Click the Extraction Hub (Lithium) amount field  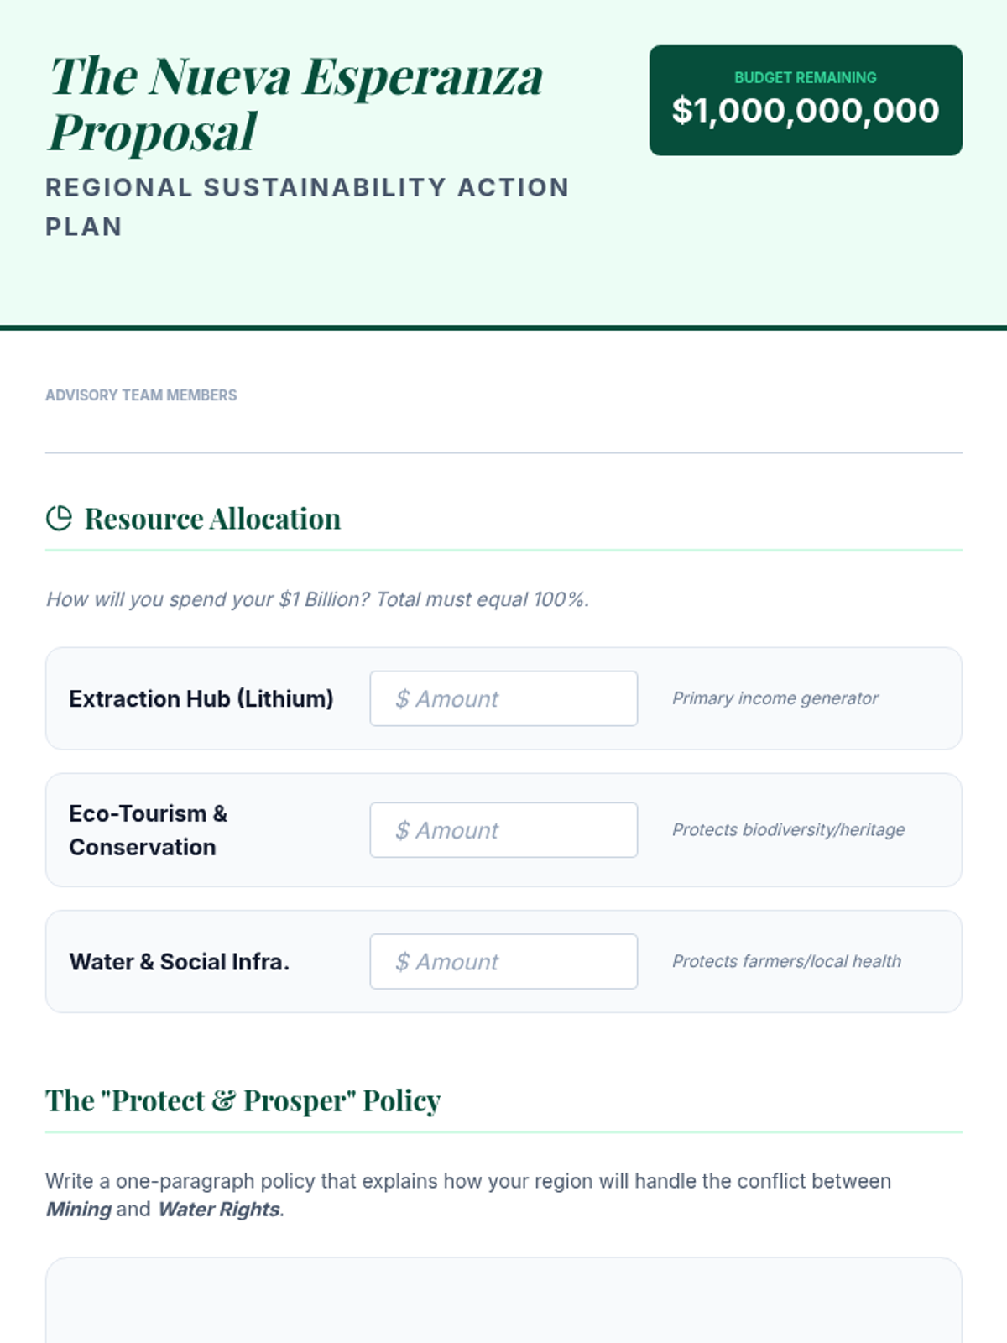(503, 698)
